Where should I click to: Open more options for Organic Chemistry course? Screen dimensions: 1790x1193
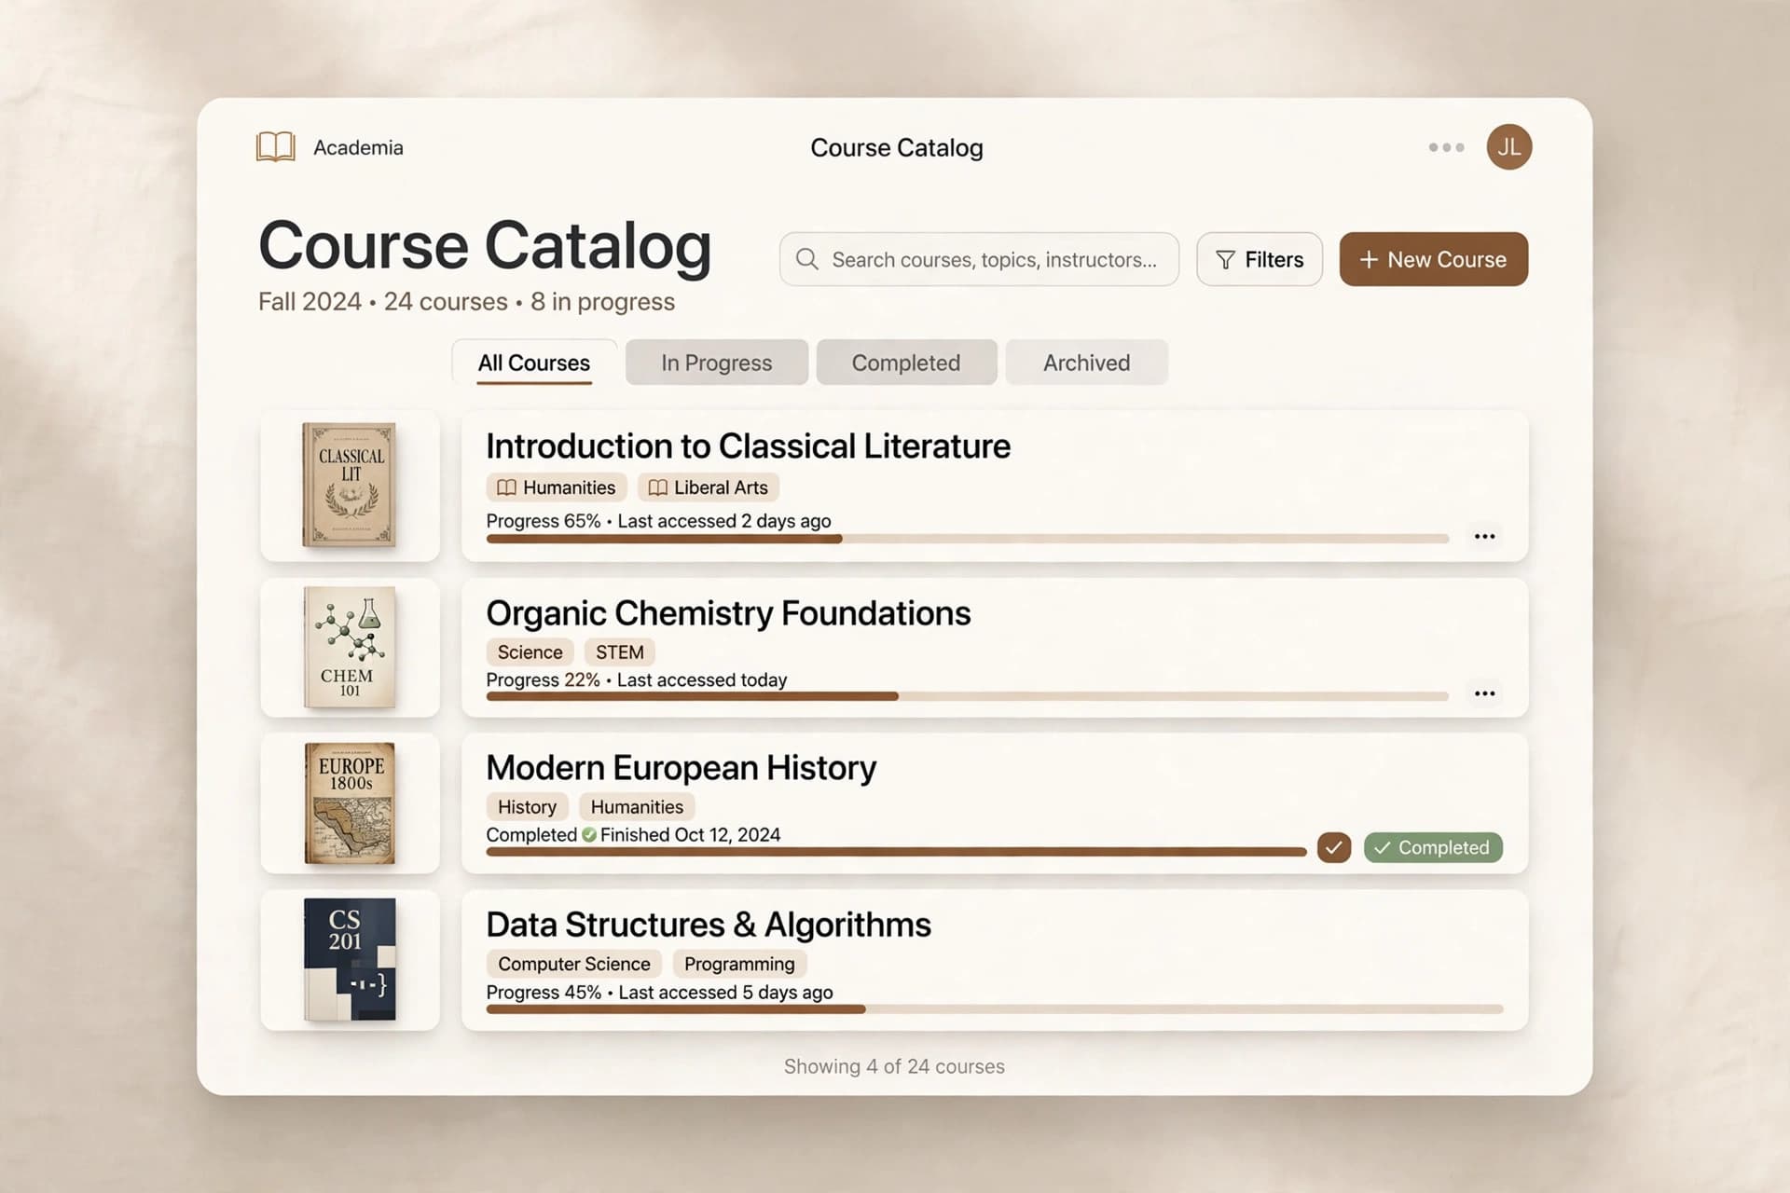[1484, 693]
